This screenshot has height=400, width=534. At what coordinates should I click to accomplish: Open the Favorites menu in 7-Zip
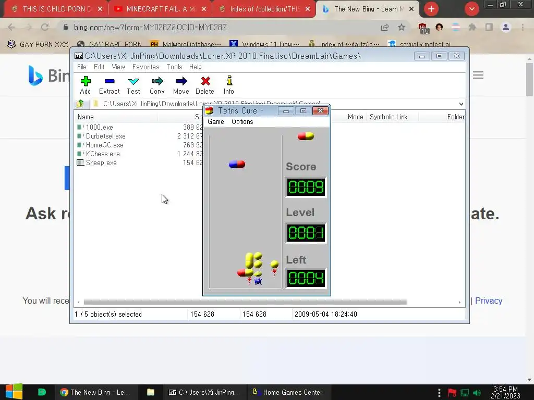146,67
